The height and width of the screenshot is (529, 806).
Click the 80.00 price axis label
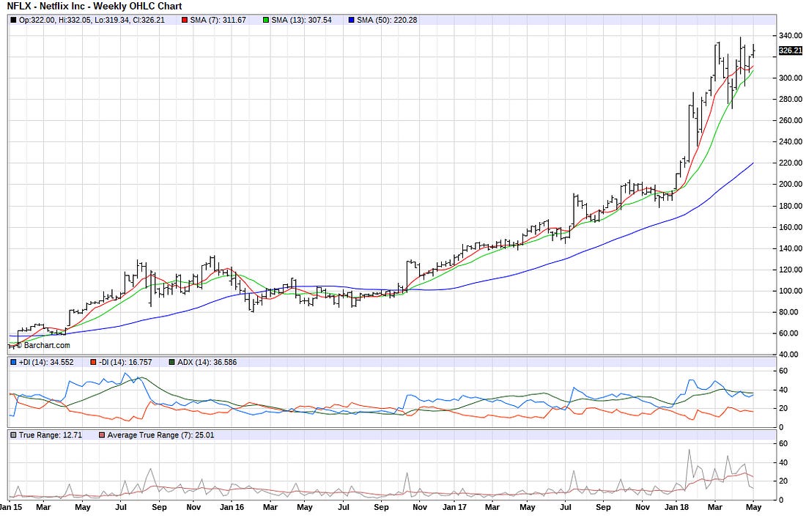[788, 312]
